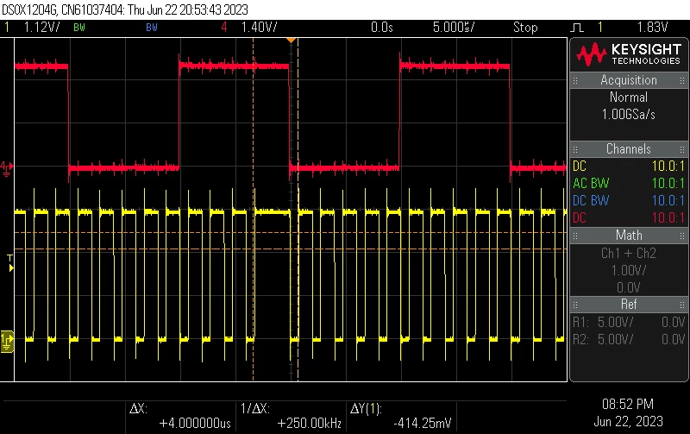
Task: Select the green AC BW channel row
Action: [629, 183]
